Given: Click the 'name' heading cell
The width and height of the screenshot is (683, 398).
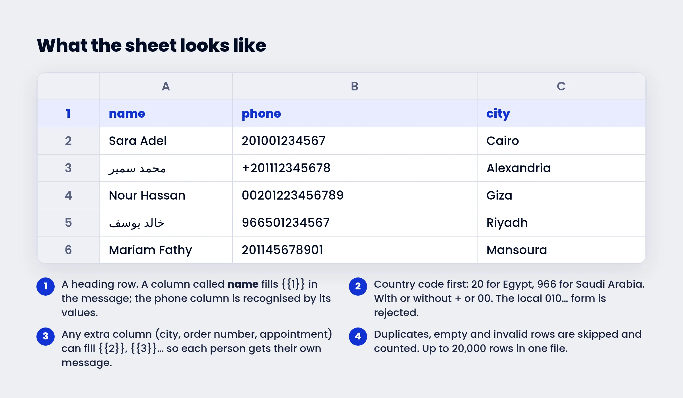Looking at the screenshot, I should (166, 113).
